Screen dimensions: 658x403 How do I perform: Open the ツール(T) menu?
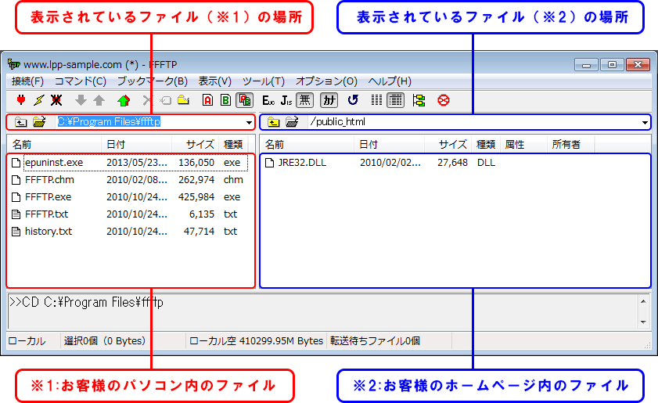point(264,81)
